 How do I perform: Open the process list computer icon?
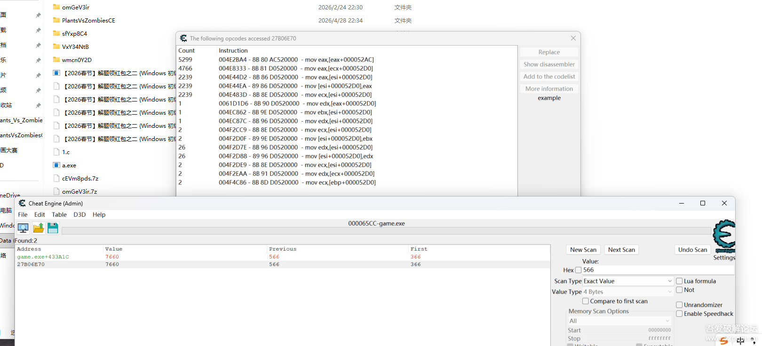23,228
